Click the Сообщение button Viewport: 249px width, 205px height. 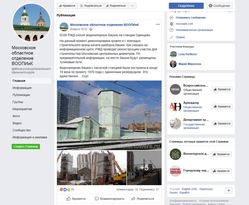(x=219, y=6)
